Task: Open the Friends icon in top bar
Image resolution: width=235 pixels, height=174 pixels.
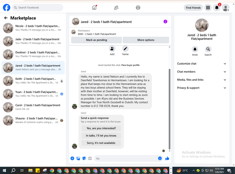Action: coord(116,8)
